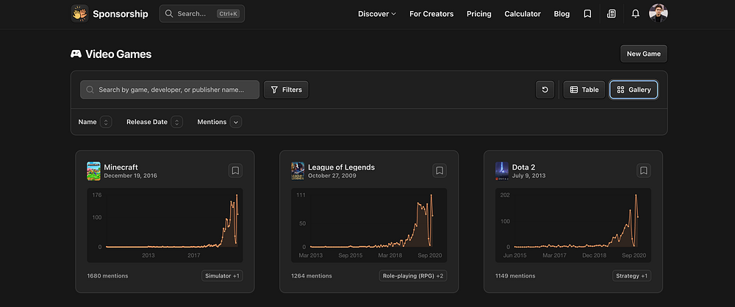Viewport: 735px width, 307px height.
Task: Bookmark the Minecraft card
Action: 235,170
